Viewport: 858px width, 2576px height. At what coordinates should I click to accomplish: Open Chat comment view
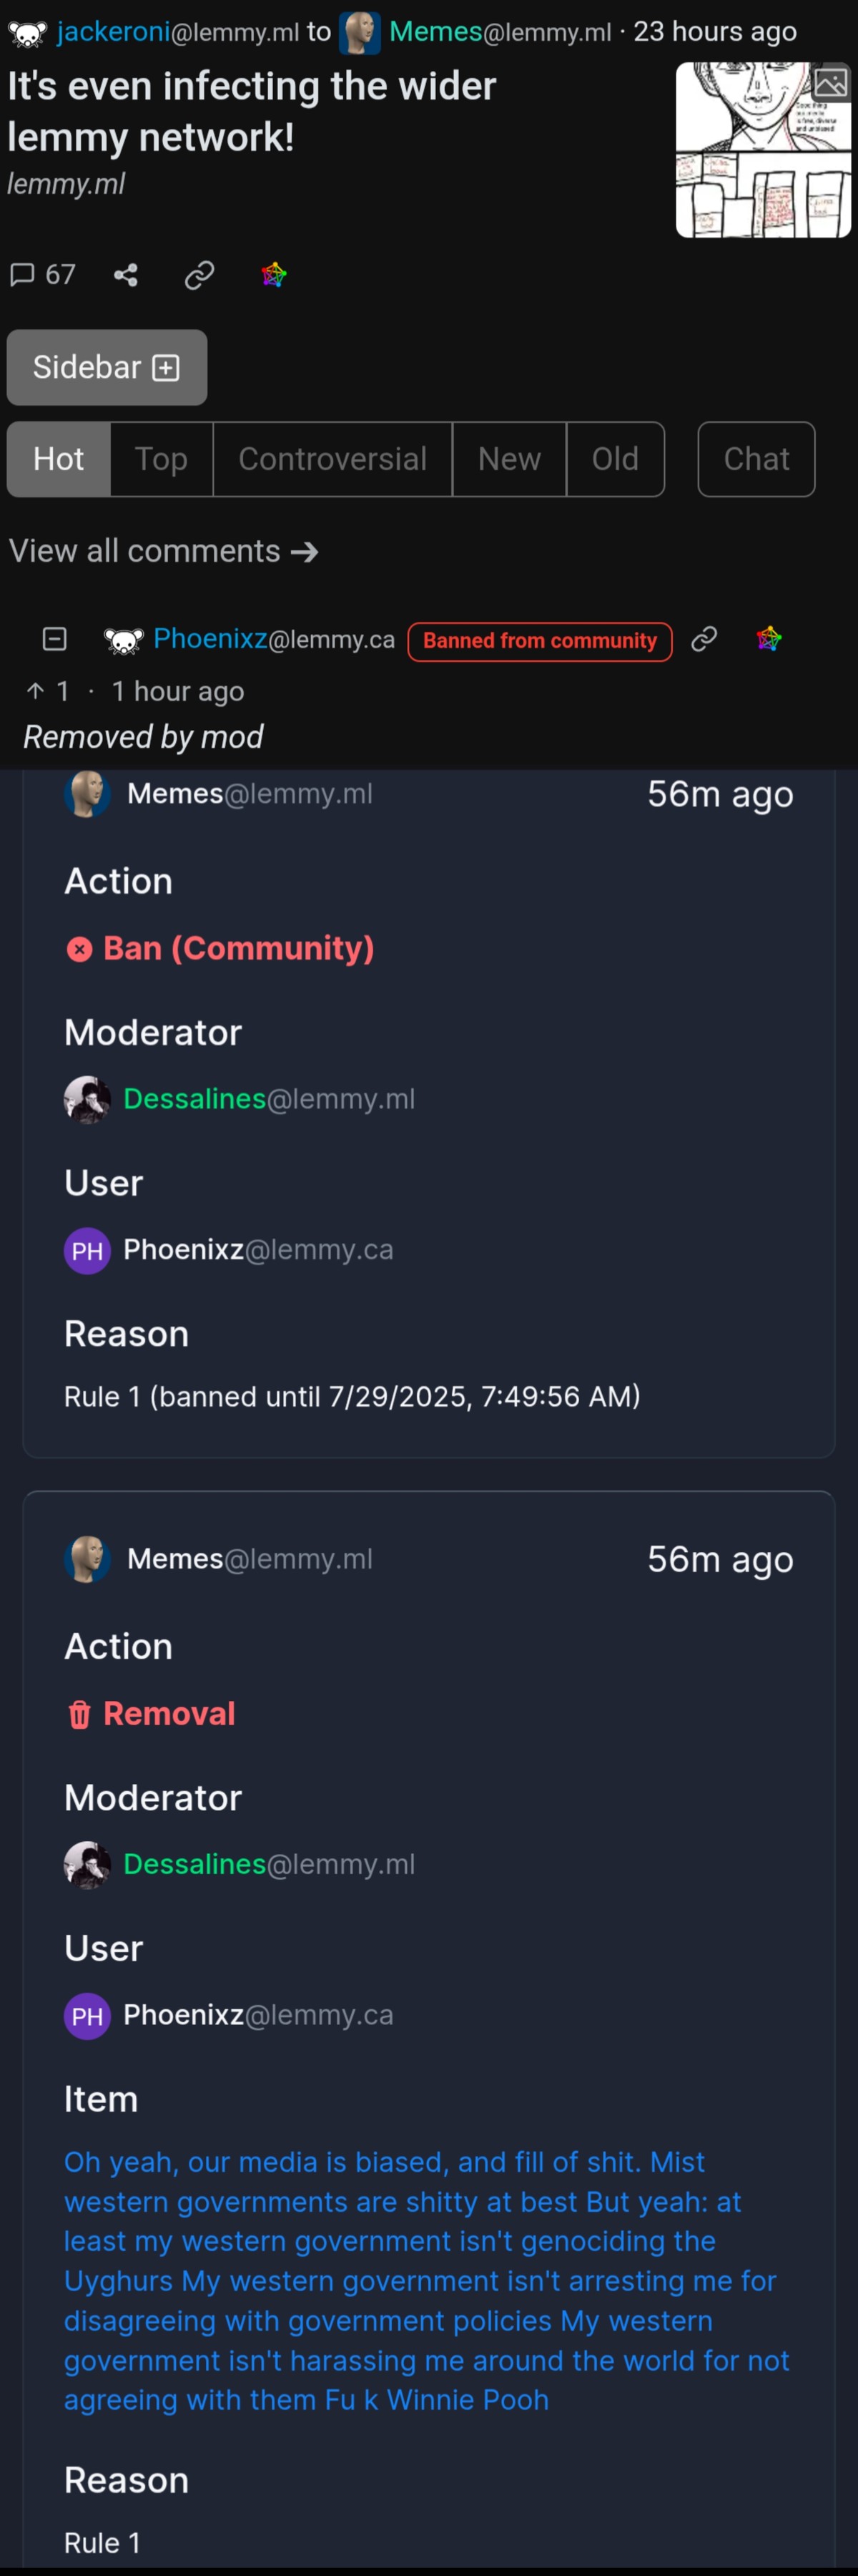[x=756, y=459]
